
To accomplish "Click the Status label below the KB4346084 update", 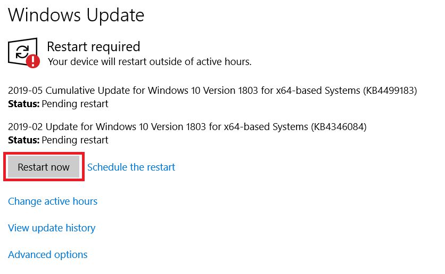I will [23, 140].
